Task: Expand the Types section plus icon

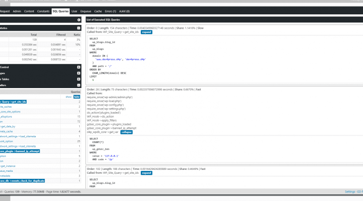Action: point(79,73)
